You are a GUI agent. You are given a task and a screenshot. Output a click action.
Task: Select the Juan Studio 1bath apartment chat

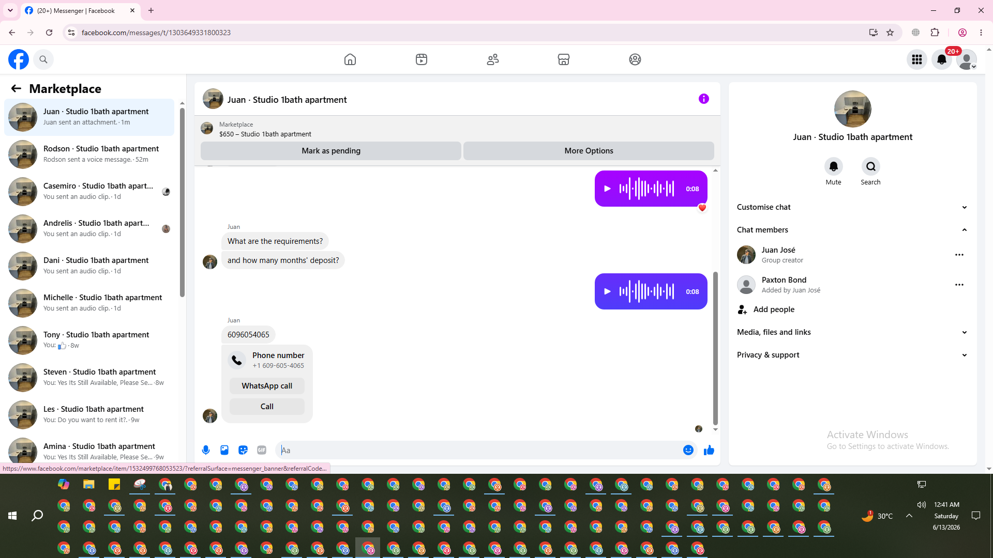pos(89,117)
